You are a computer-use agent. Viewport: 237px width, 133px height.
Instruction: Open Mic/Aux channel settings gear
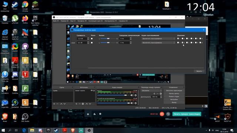tap(136, 95)
